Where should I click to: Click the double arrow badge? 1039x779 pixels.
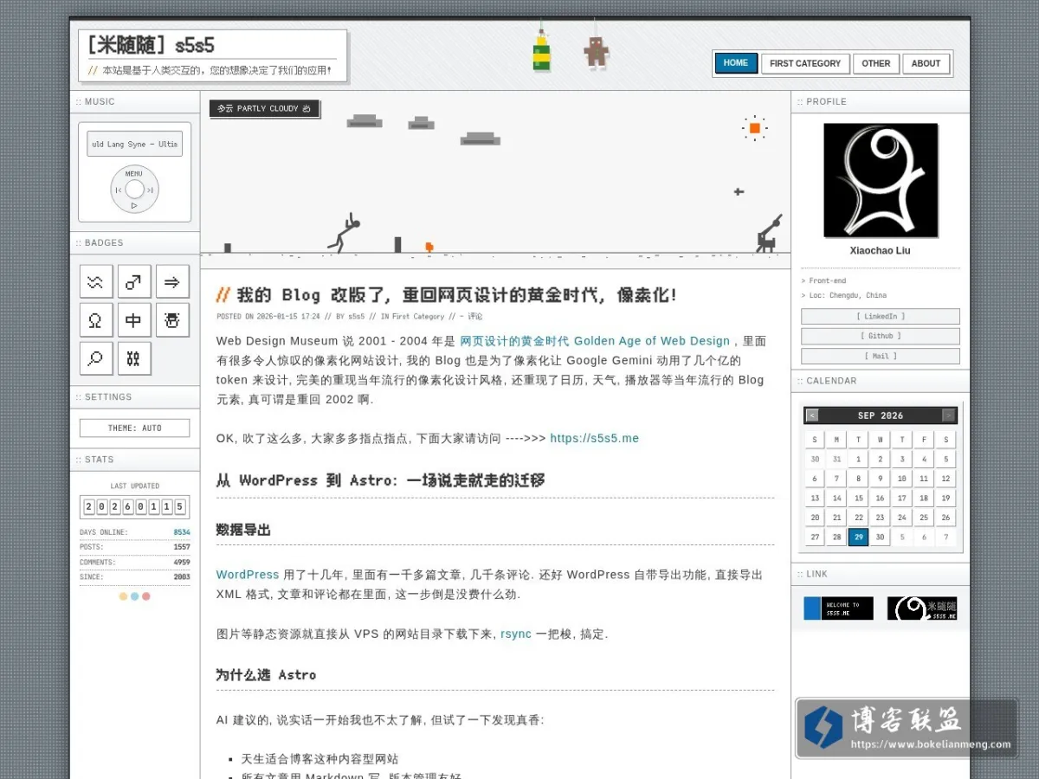pyautogui.click(x=172, y=281)
